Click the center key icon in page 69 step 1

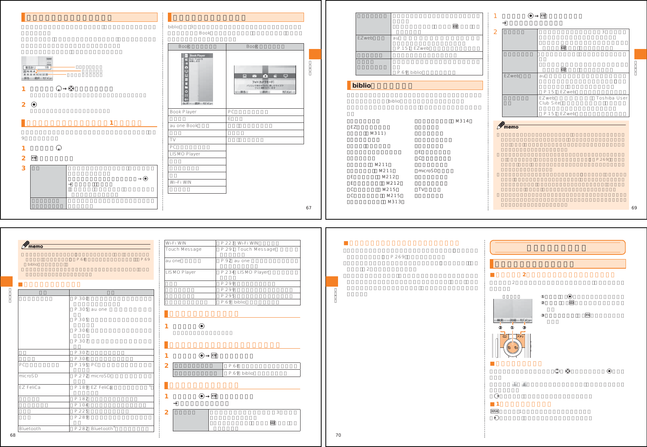tap(531, 16)
